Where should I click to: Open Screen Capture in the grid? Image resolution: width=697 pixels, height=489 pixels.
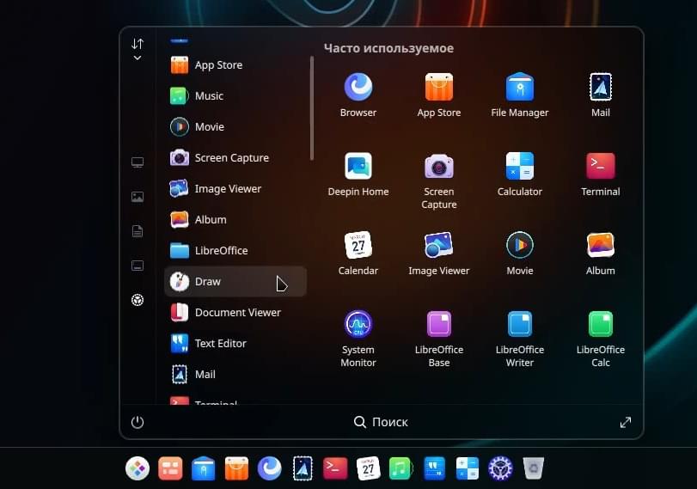pyautogui.click(x=438, y=180)
